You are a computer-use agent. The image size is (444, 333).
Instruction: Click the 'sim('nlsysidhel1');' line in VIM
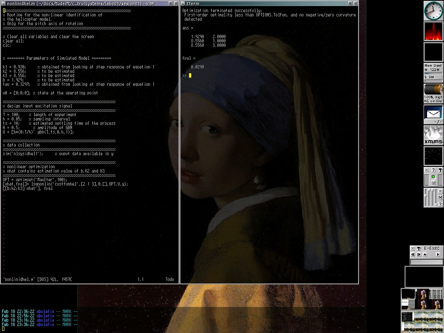58,153
